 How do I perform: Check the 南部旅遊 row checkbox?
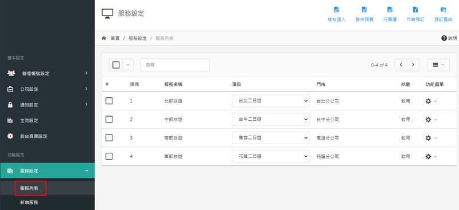point(109,137)
